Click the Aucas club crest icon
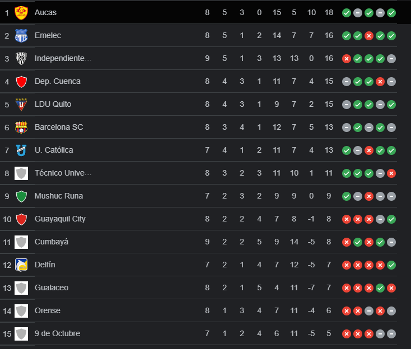The width and height of the screenshot is (411, 349). [x=21, y=12]
